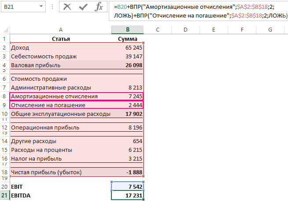Select the value -1 888
The image size is (288, 201).
pyautogui.click(x=127, y=172)
